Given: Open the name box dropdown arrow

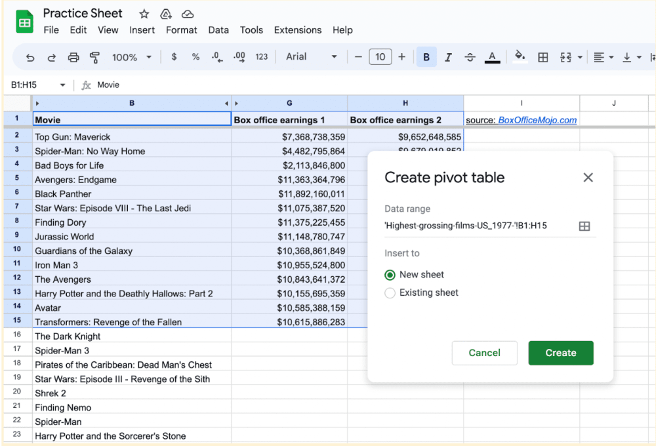Looking at the screenshot, I should click(x=62, y=85).
